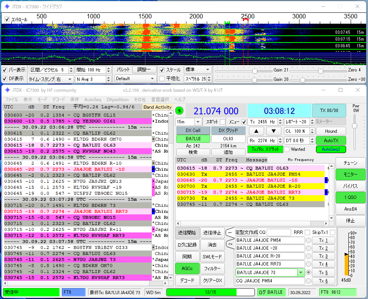This screenshot has height=299, width=368.
Task: Click the モニター monitor button
Action: point(350,175)
